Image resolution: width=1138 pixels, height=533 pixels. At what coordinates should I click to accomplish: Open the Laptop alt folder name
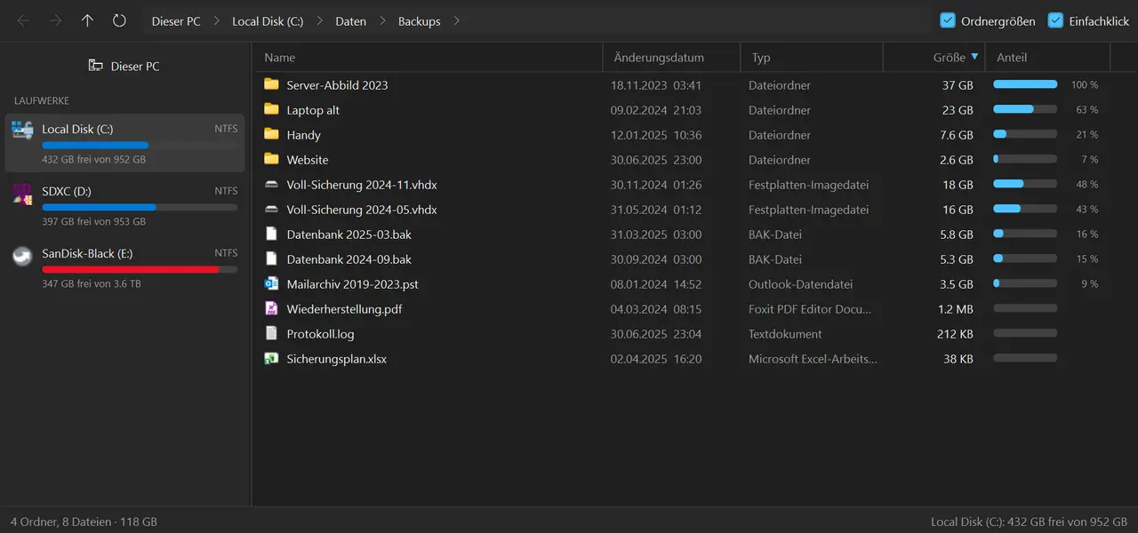(x=313, y=110)
